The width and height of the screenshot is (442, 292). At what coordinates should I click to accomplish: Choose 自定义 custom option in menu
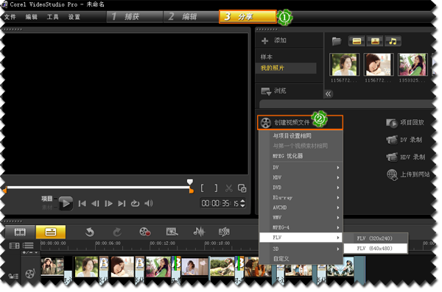(x=281, y=258)
